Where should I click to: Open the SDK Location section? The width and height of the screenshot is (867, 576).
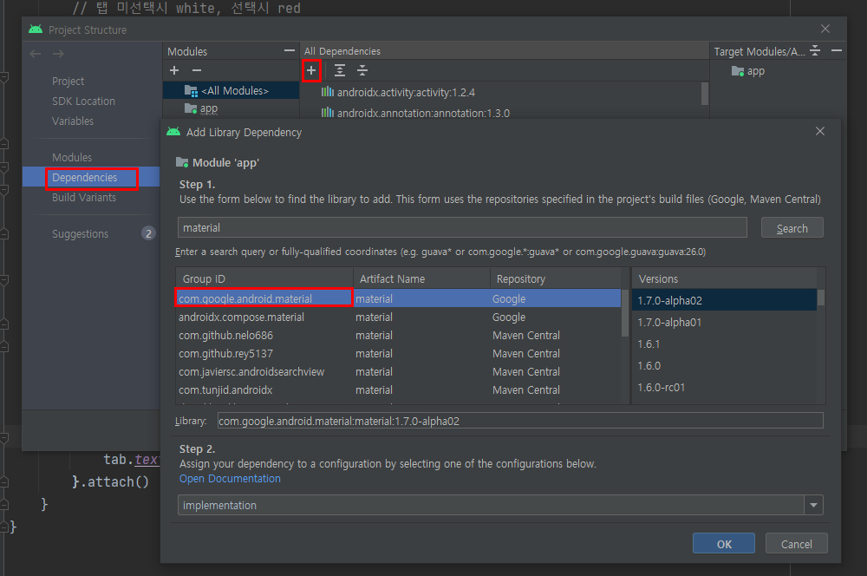tap(83, 101)
